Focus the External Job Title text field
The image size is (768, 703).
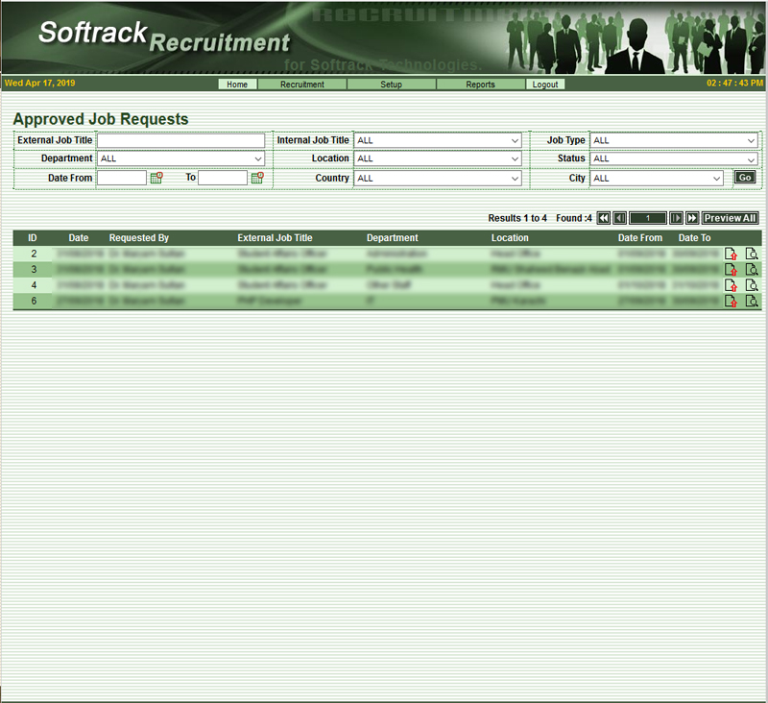(180, 140)
